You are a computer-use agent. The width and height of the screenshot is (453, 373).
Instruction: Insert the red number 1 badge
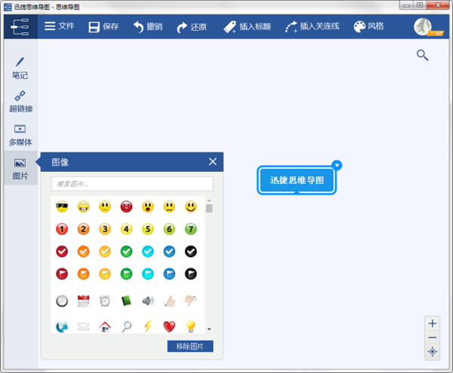[x=62, y=229]
